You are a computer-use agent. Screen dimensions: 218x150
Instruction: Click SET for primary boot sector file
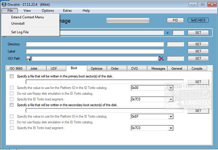(198, 82)
